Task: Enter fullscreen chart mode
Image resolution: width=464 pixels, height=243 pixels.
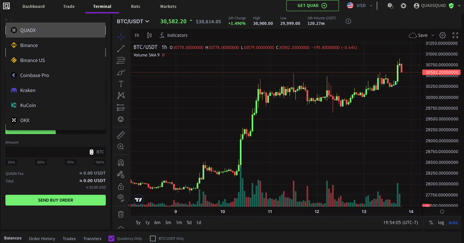Action: click(455, 35)
